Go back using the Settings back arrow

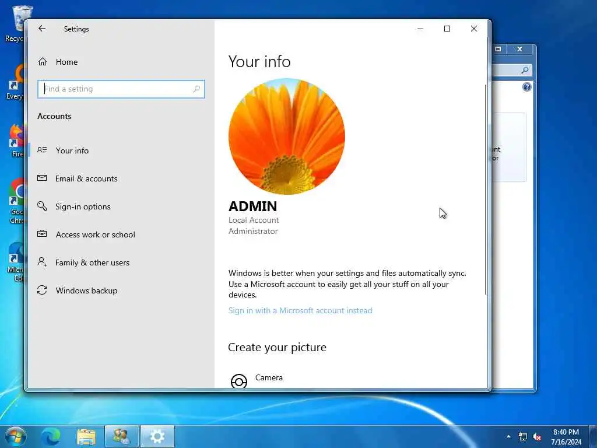point(42,29)
